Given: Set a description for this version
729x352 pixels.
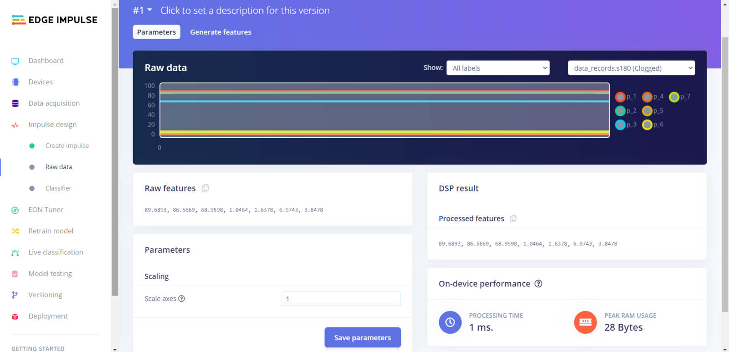Looking at the screenshot, I should pyautogui.click(x=245, y=10).
